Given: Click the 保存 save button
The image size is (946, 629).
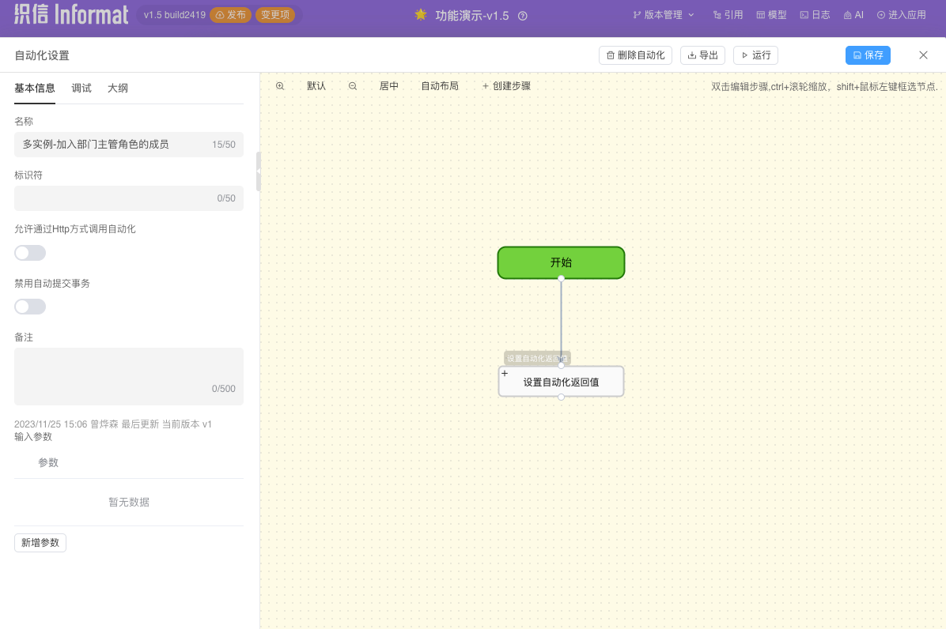Looking at the screenshot, I should pos(868,55).
